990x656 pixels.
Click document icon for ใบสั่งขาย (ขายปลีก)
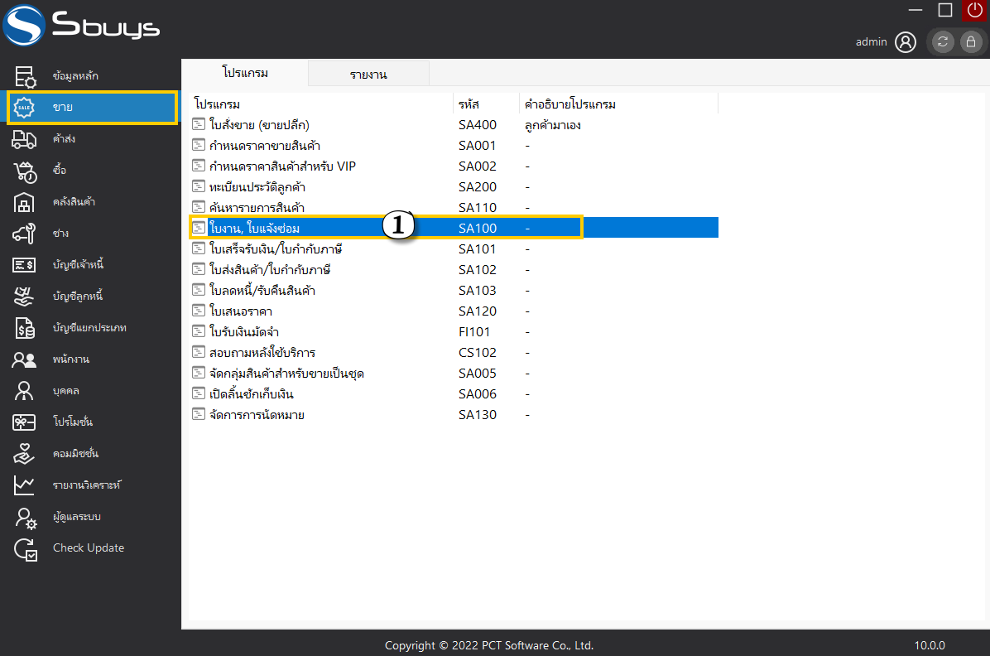(199, 124)
